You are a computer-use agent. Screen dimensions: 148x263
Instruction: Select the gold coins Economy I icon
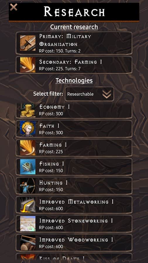(x=28, y=110)
